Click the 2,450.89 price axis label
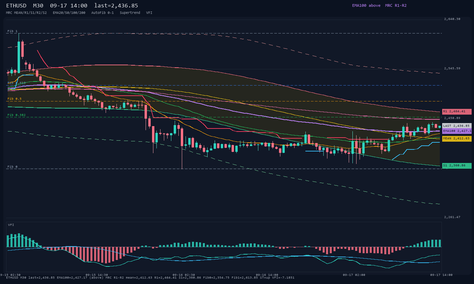Screen dimensions: 474x284 click(452, 118)
